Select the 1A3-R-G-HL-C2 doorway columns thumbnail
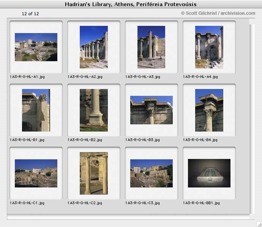This screenshot has width=262, height=227. click(94, 173)
